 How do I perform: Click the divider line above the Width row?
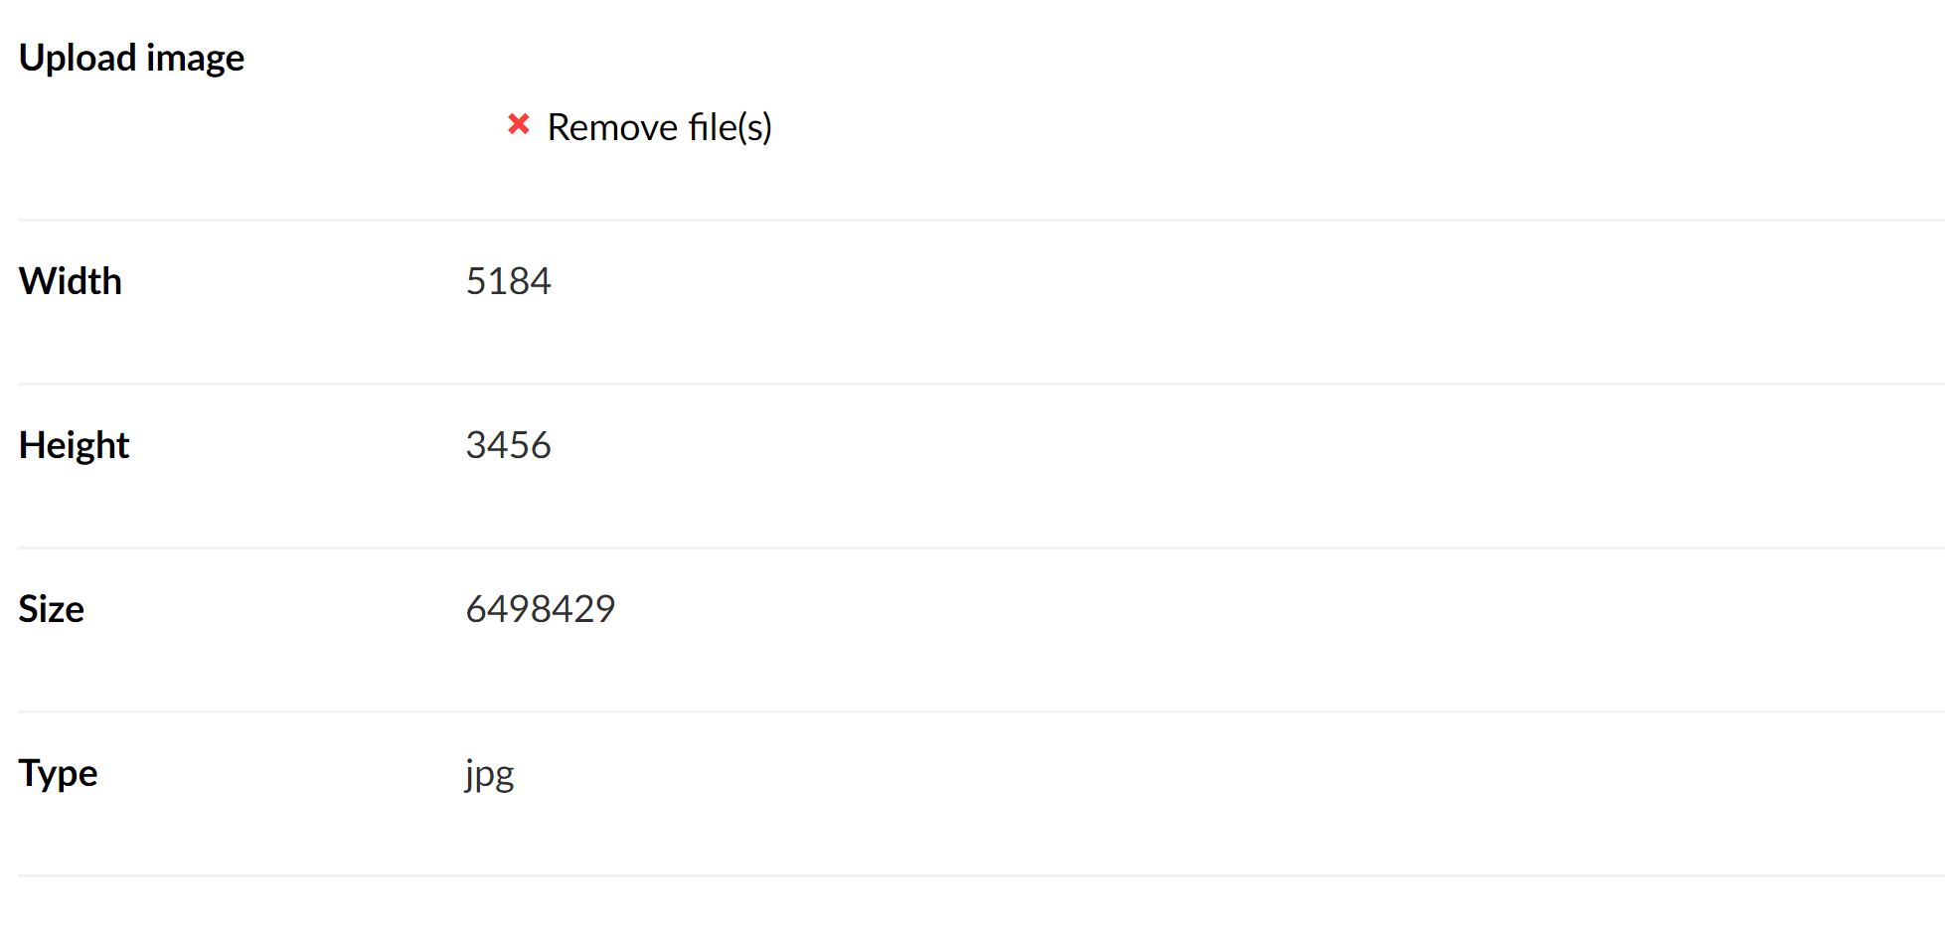(974, 220)
